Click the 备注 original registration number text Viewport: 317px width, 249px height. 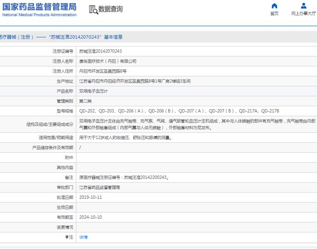click(x=124, y=177)
